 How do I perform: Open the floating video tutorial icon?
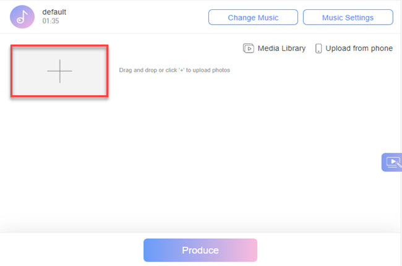coord(392,162)
